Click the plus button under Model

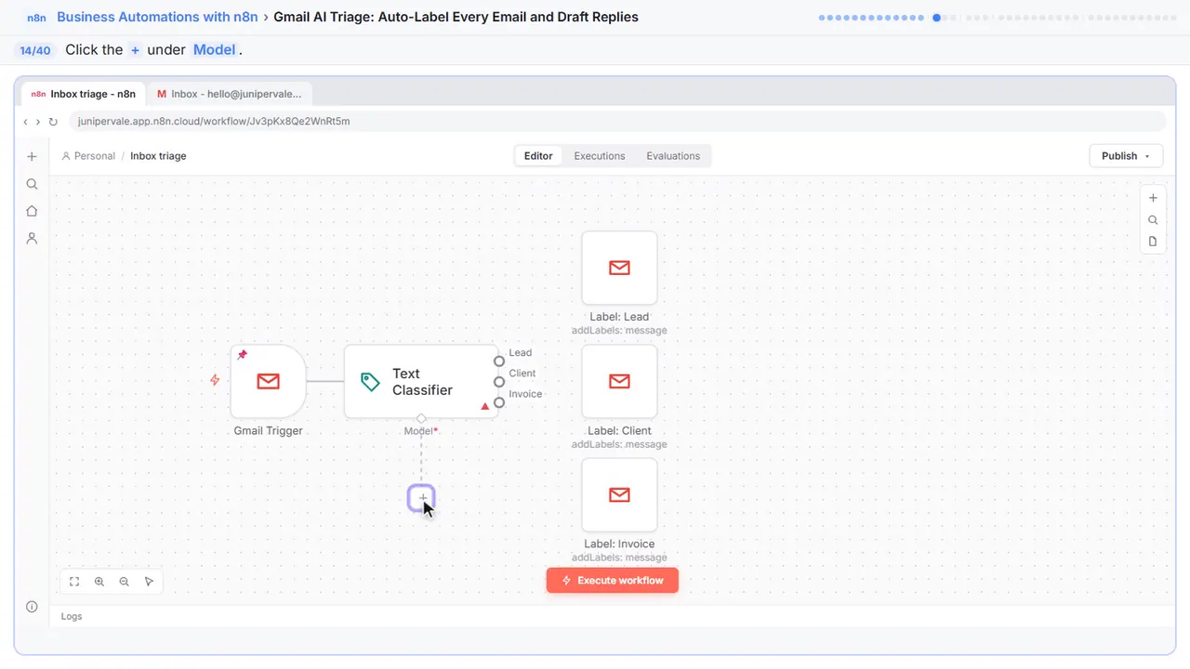tap(421, 498)
